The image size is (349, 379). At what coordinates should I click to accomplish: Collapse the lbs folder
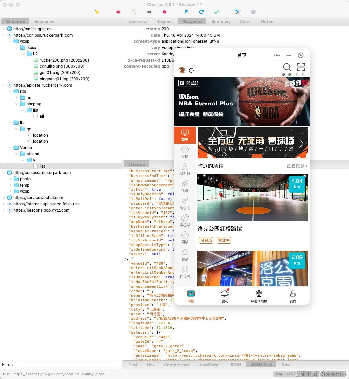point(10,123)
